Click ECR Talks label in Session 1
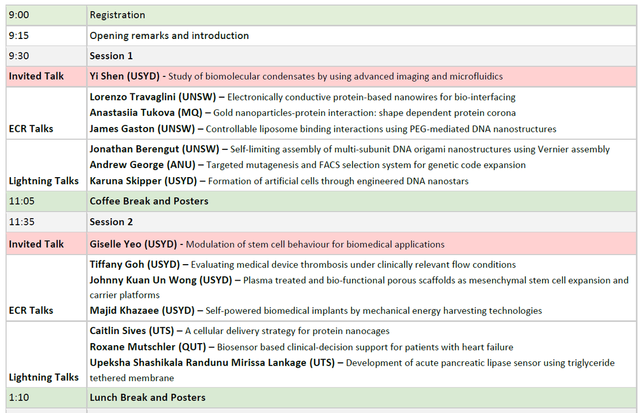641x413 pixels. click(x=30, y=129)
